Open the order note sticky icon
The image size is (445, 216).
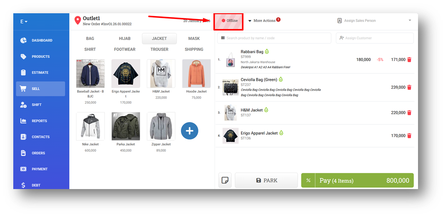(225, 180)
